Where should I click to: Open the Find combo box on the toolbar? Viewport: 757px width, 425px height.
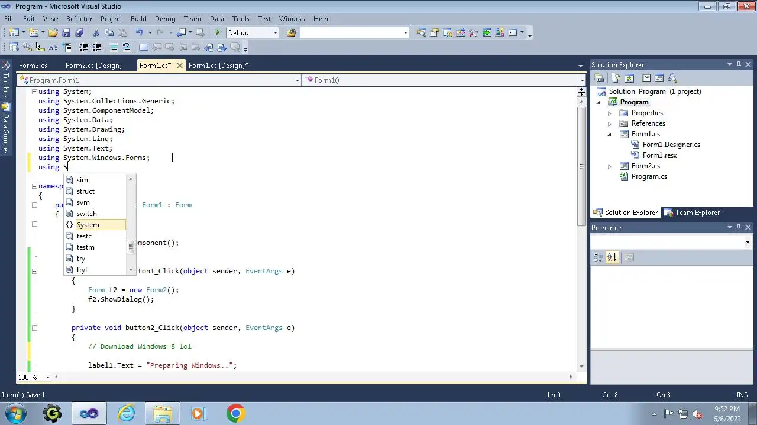(405, 32)
